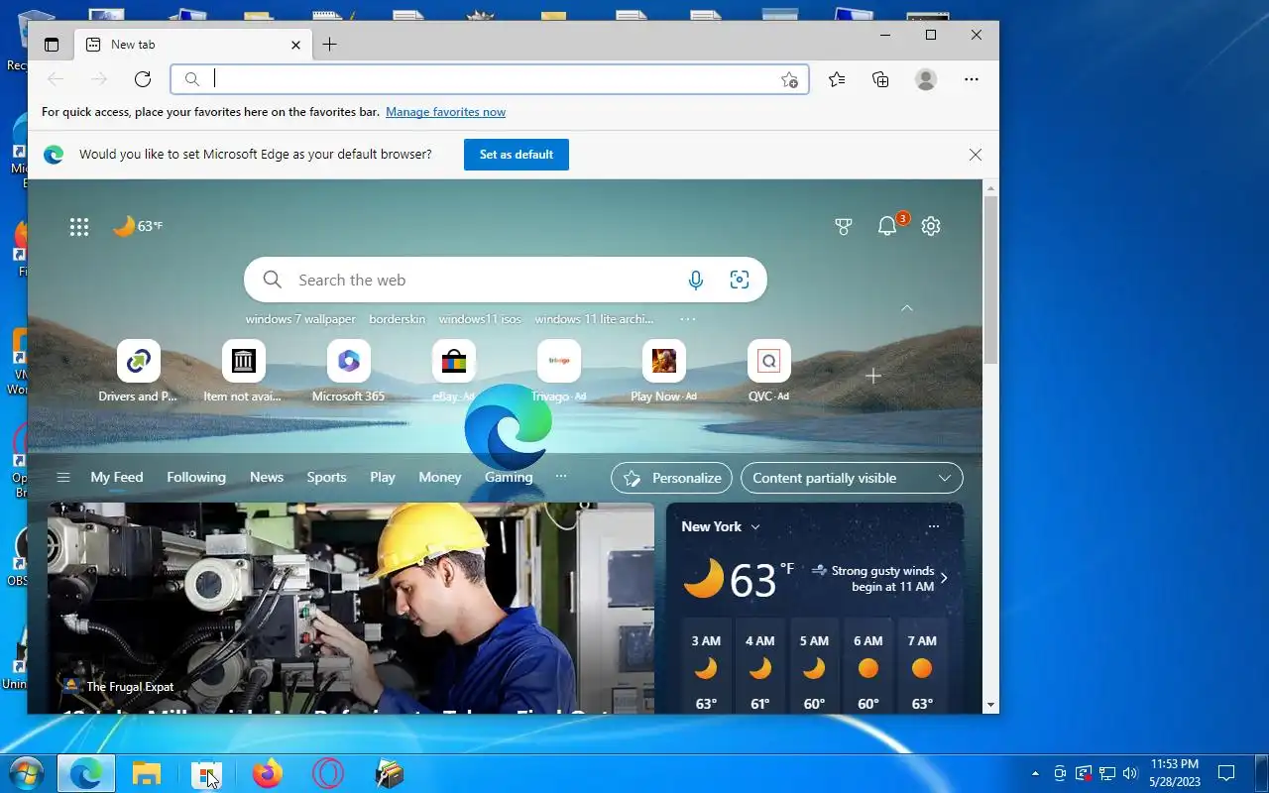Open File Explorer from taskbar
The width and height of the screenshot is (1269, 793).
coord(147,773)
